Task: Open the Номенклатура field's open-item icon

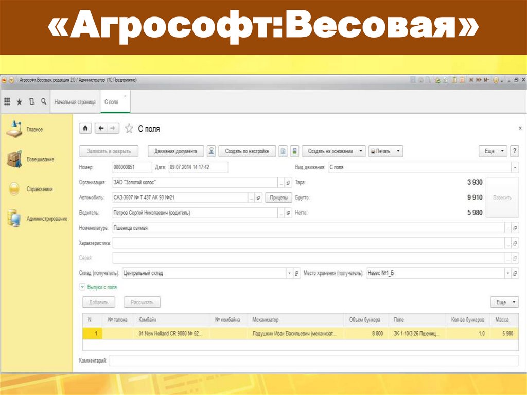Action: coord(515,228)
